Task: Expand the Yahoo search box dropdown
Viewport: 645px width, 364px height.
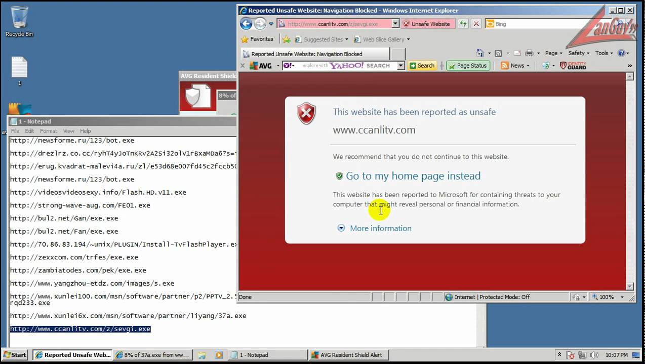Action: (x=401, y=66)
